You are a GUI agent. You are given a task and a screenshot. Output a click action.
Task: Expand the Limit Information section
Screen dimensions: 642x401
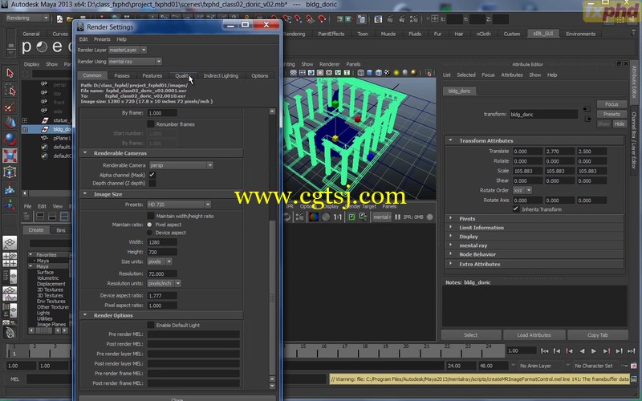tap(451, 228)
